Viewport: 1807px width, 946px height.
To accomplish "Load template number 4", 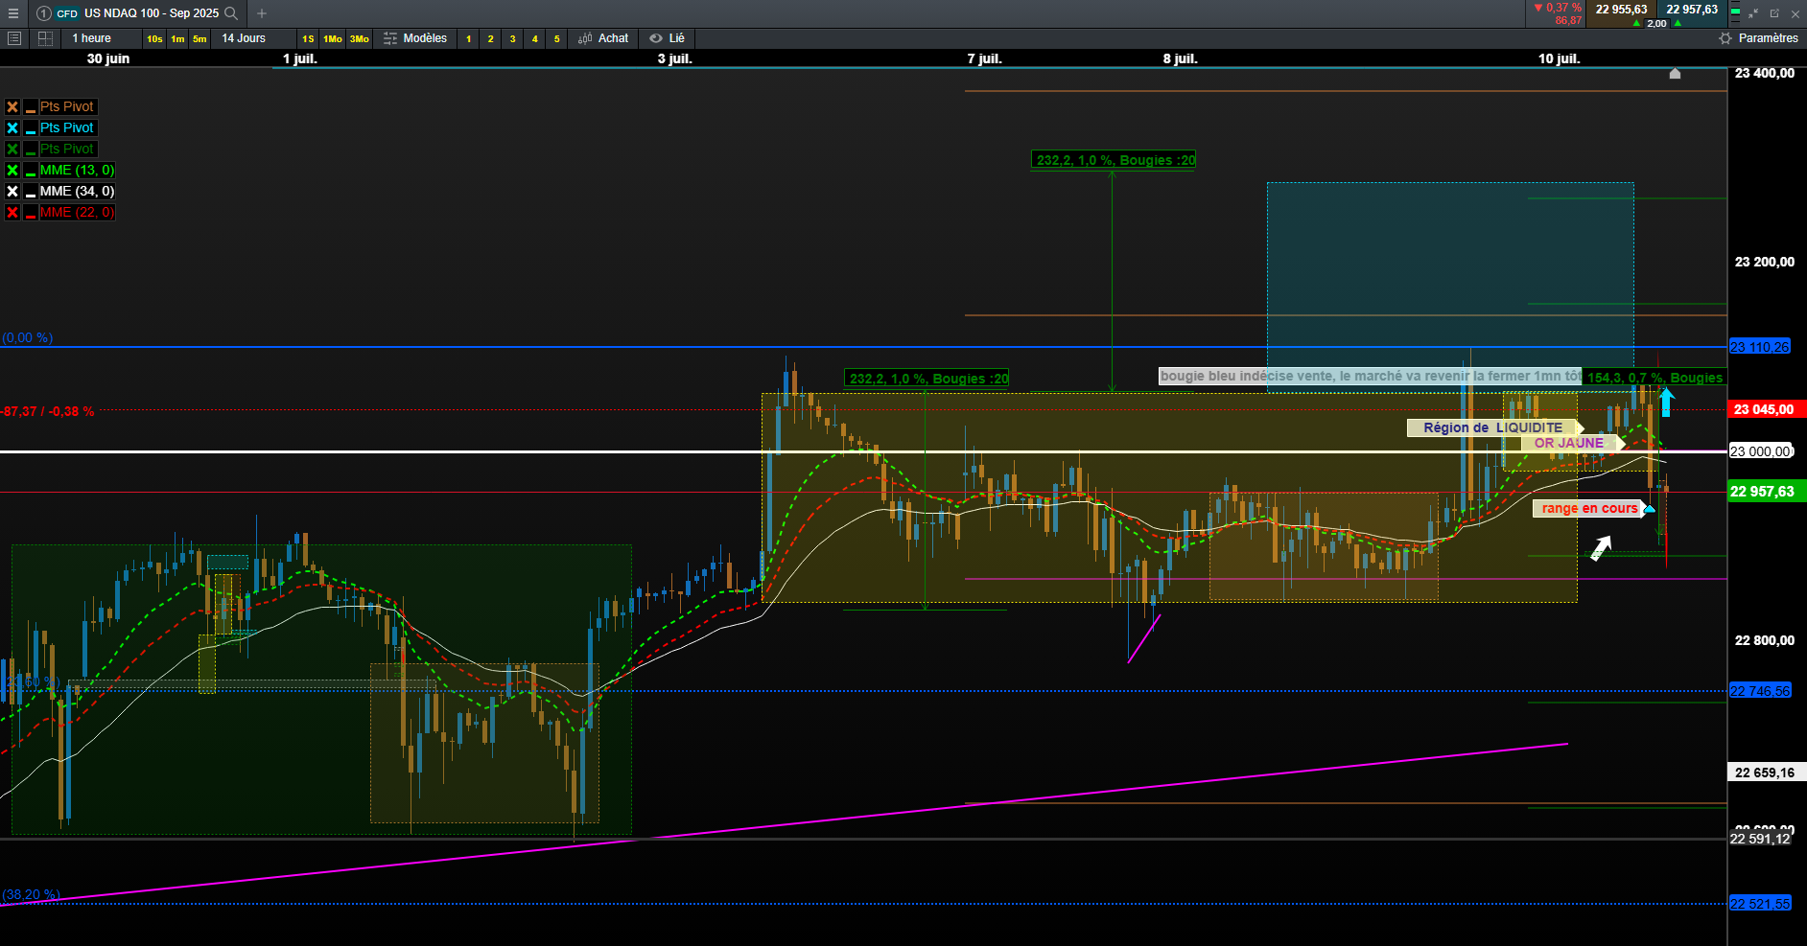I will coord(534,38).
